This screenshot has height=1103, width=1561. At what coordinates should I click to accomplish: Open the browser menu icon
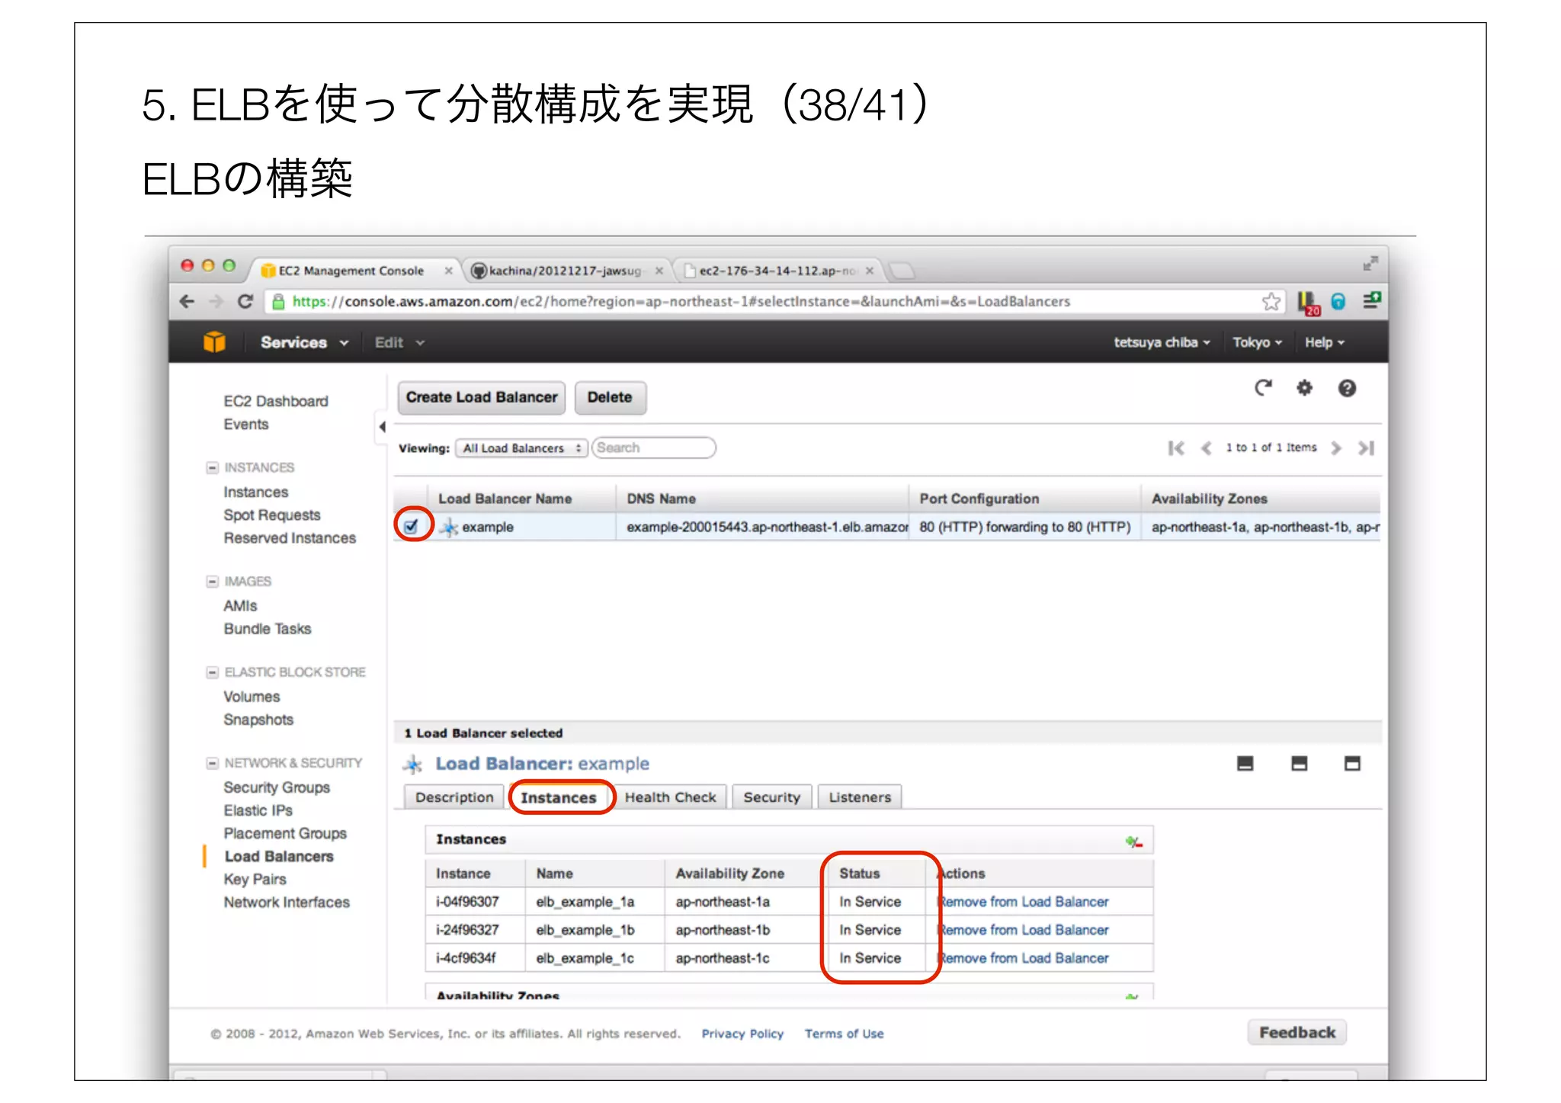pyautogui.click(x=1371, y=300)
